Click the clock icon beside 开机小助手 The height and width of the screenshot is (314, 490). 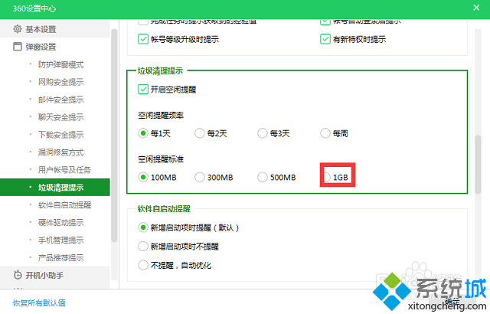(18, 275)
